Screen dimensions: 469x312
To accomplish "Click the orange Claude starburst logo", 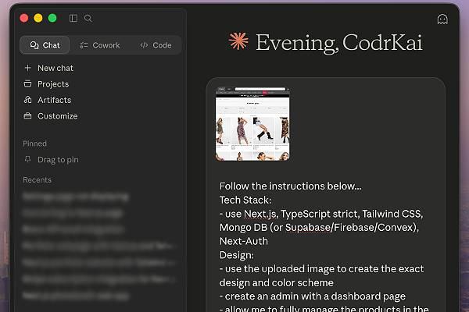I will click(238, 41).
